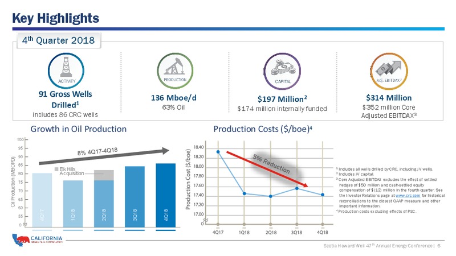This screenshot has width=456, height=256.
Task: Click the 4Q18 x-axis label under cost chart
Action: pos(323,232)
